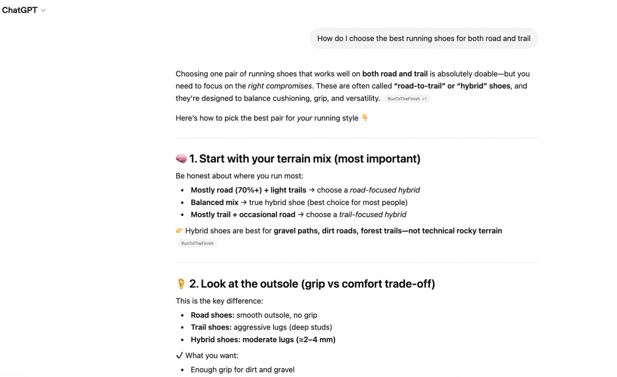Click the pointing-right hand emoji before Hybrid shoes
This screenshot has width=617, height=377.
coord(179,231)
